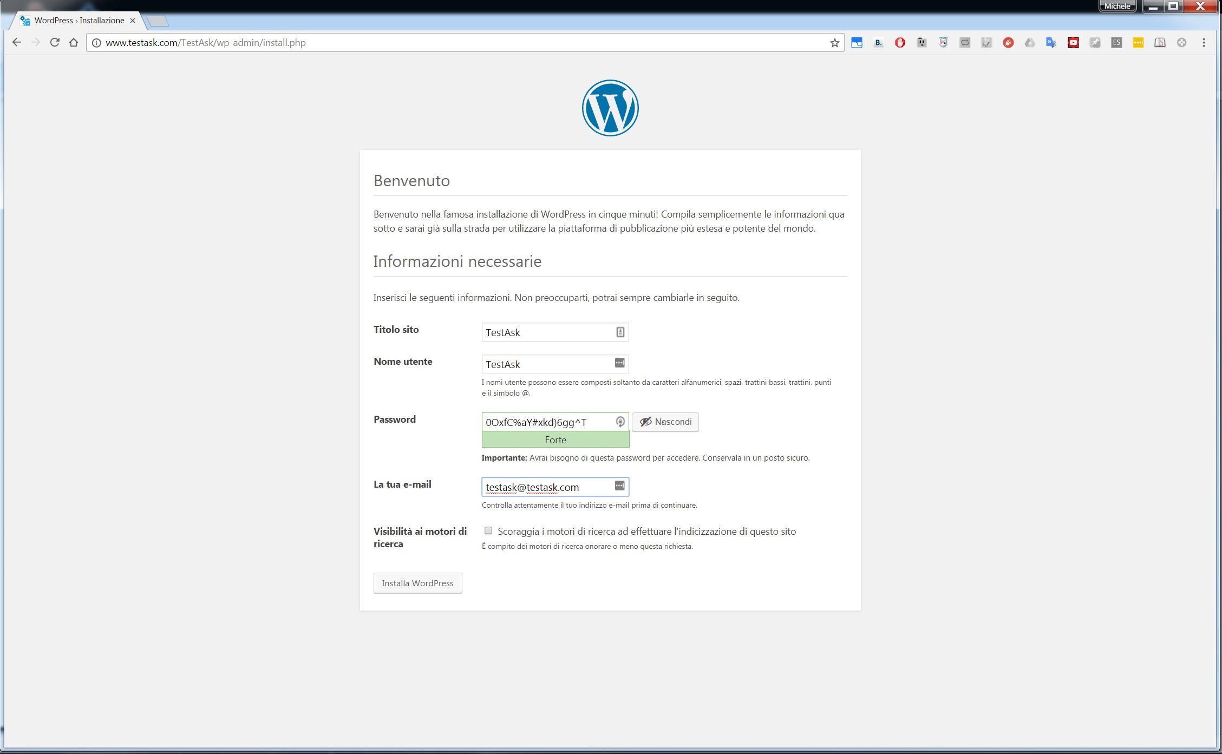The width and height of the screenshot is (1222, 754).
Task: Focus the Nome utente input field
Action: tap(555, 364)
